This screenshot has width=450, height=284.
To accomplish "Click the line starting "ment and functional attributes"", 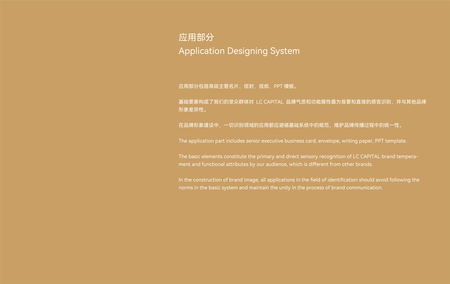I will 275,164.
